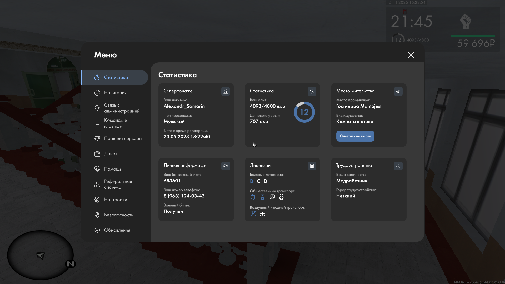
Task: Click the phone number 8 (963) 124-03-42
Action: pos(184,196)
